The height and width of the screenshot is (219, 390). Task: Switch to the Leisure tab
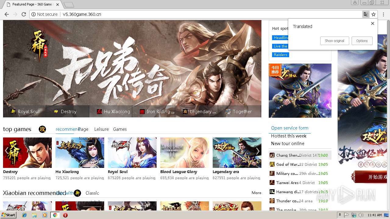(x=101, y=129)
